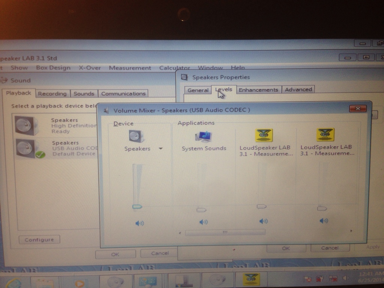Viewport: 384px width, 288px height.
Task: Click the mixer scrollbar right arrow
Action: [x=351, y=231]
